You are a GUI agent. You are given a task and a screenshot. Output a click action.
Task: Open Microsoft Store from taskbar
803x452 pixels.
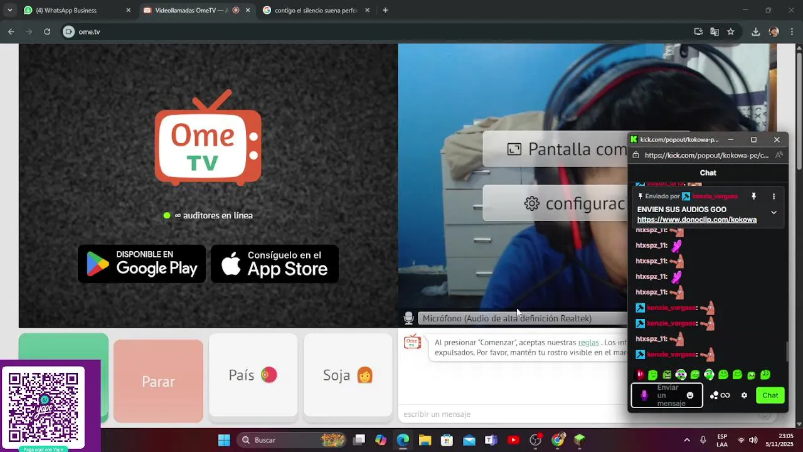click(x=447, y=440)
